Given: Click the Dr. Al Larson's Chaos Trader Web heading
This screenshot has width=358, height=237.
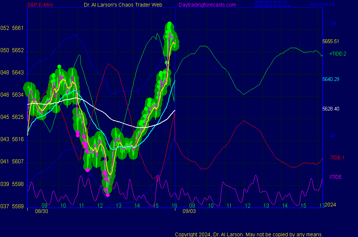Looking at the screenshot, I should [123, 5].
